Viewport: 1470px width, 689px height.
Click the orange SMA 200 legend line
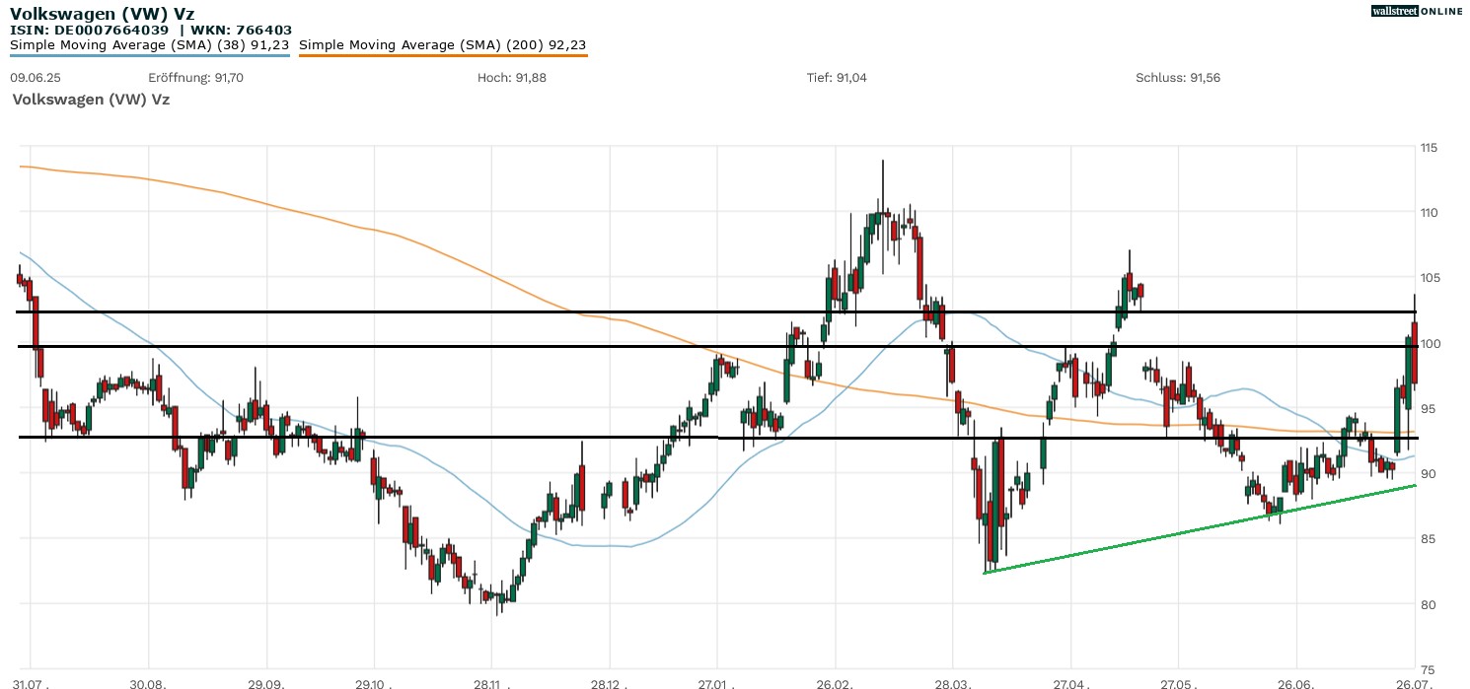(442, 55)
